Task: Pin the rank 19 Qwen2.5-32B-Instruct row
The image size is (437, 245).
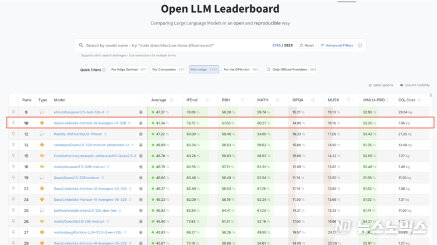Action: (13, 177)
